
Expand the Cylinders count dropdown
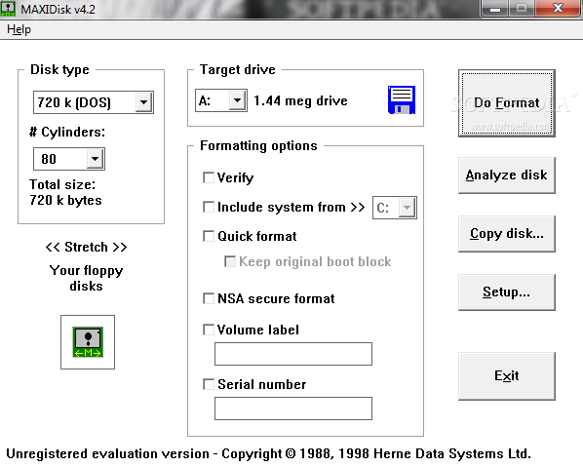(96, 159)
